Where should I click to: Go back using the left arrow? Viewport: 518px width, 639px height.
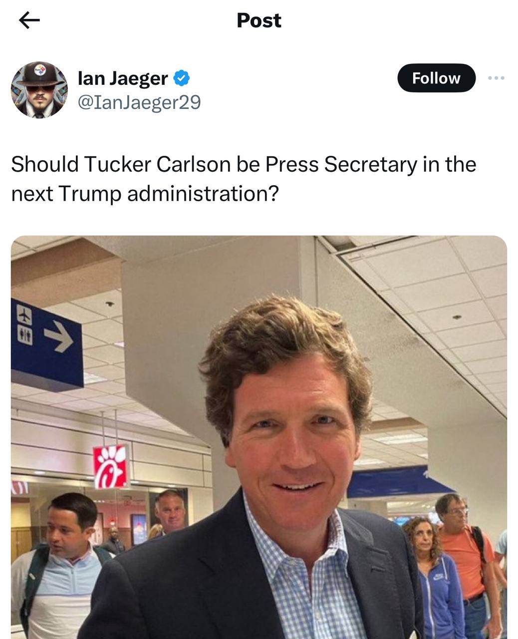[x=29, y=20]
